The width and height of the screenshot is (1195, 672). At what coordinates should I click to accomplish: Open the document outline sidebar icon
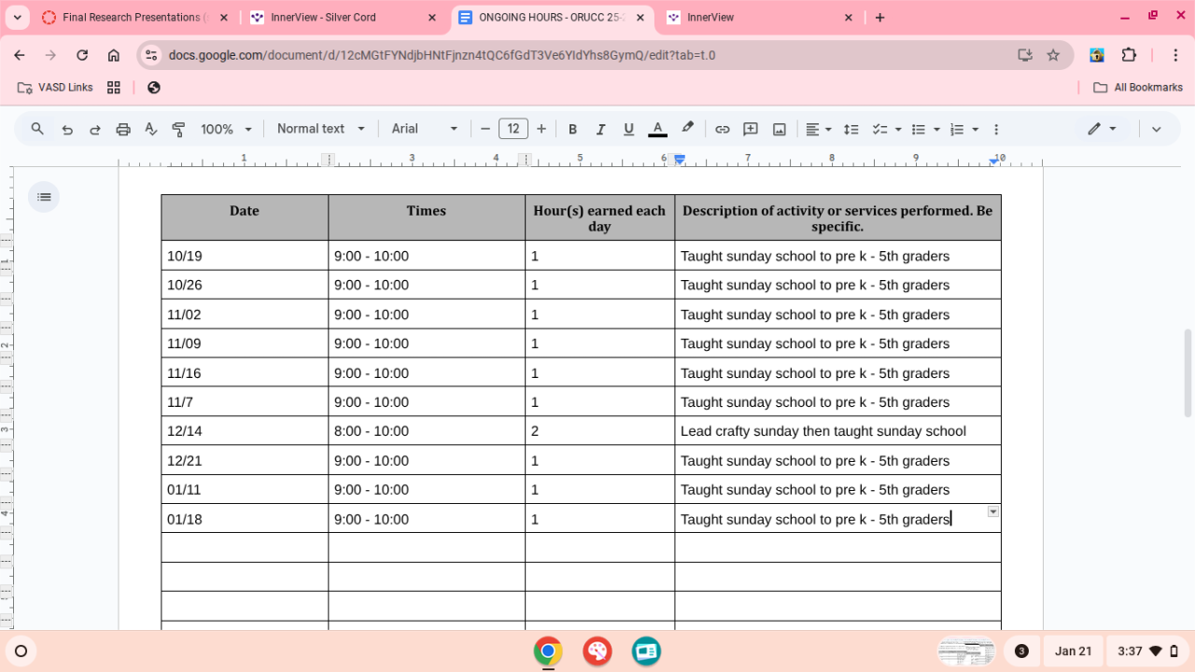(x=43, y=197)
